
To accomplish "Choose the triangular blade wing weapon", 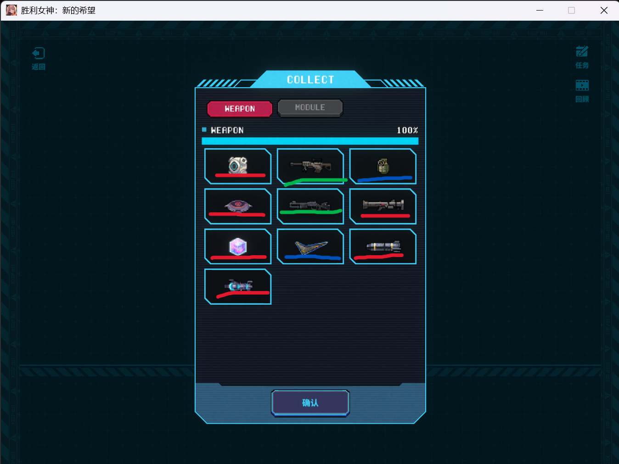I will coord(310,246).
